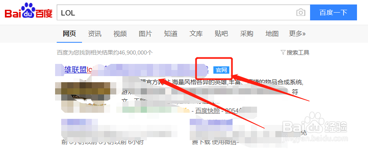Switch to the 文库 tab

(196, 34)
